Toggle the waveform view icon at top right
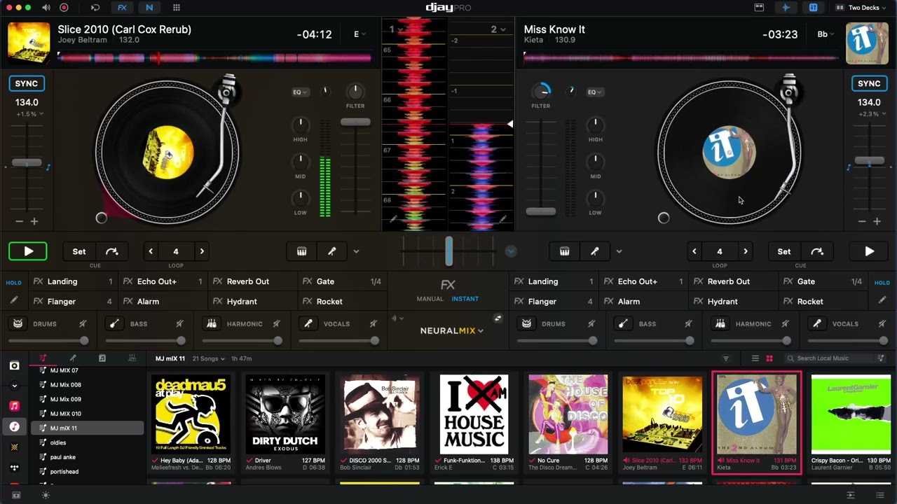The height and width of the screenshot is (504, 897). point(786,8)
